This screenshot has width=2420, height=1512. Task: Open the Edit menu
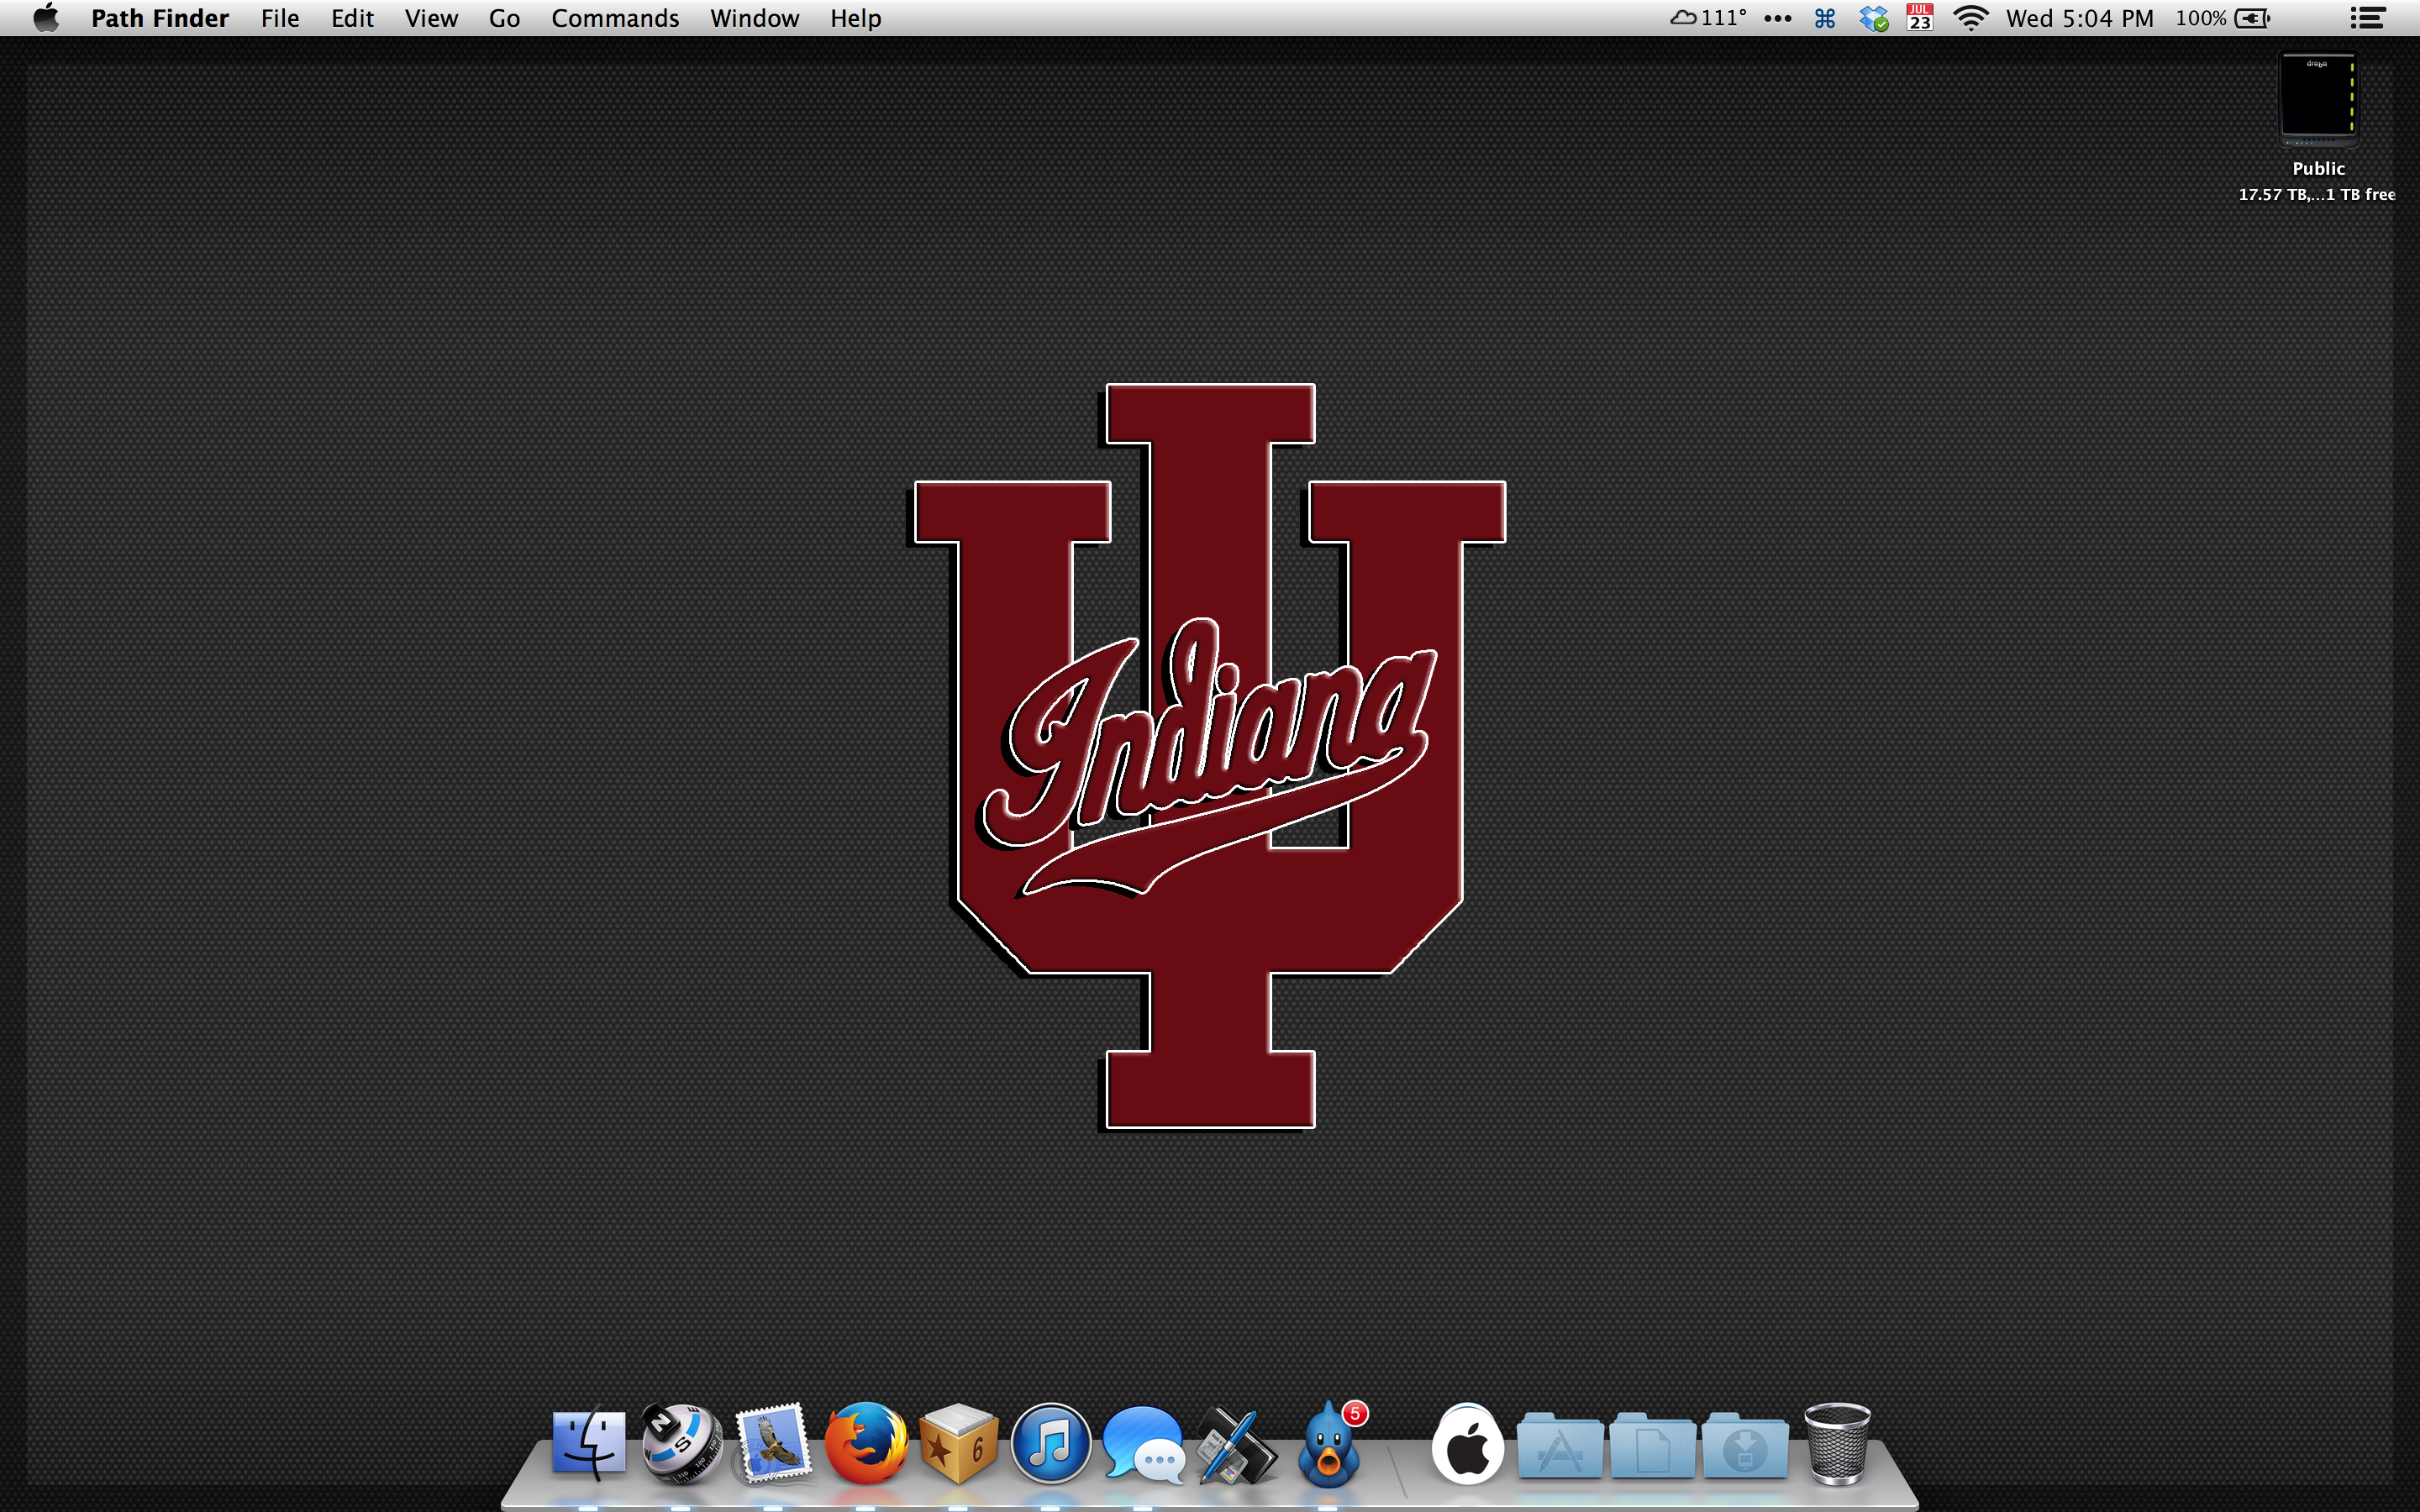coord(352,18)
